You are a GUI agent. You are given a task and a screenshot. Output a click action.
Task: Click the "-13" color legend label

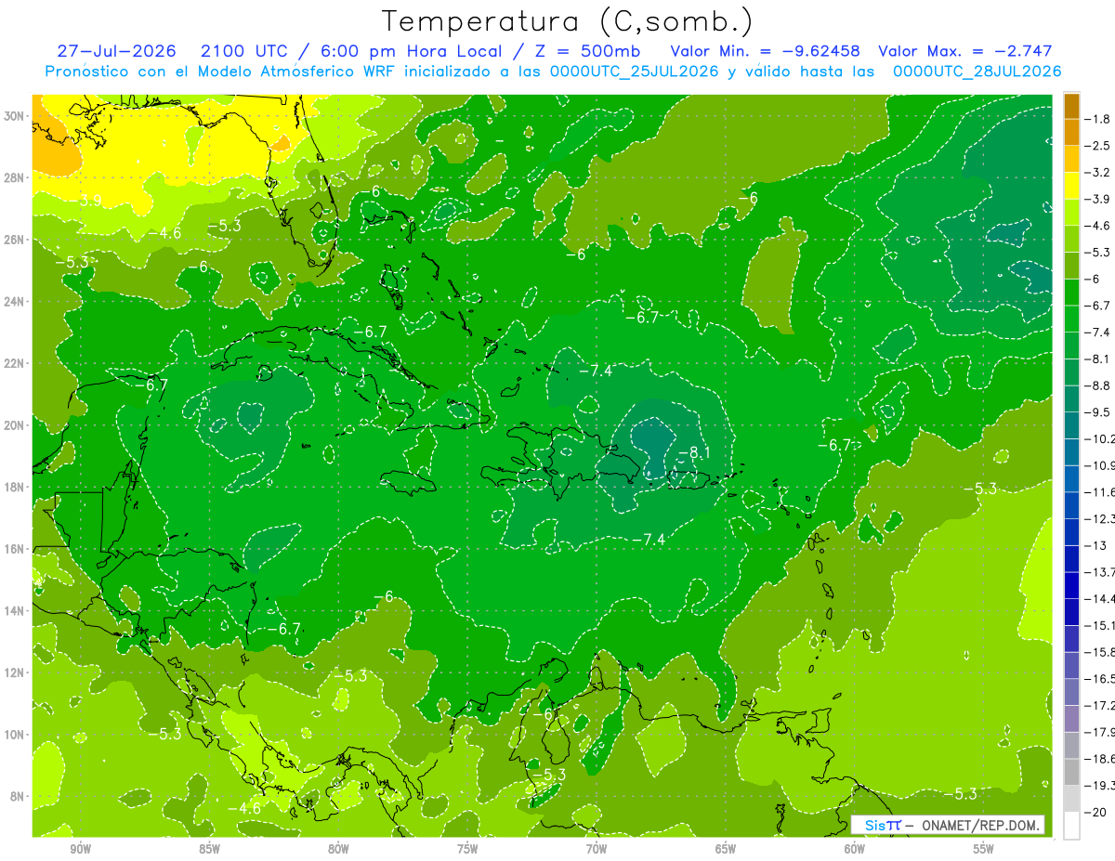[1095, 546]
